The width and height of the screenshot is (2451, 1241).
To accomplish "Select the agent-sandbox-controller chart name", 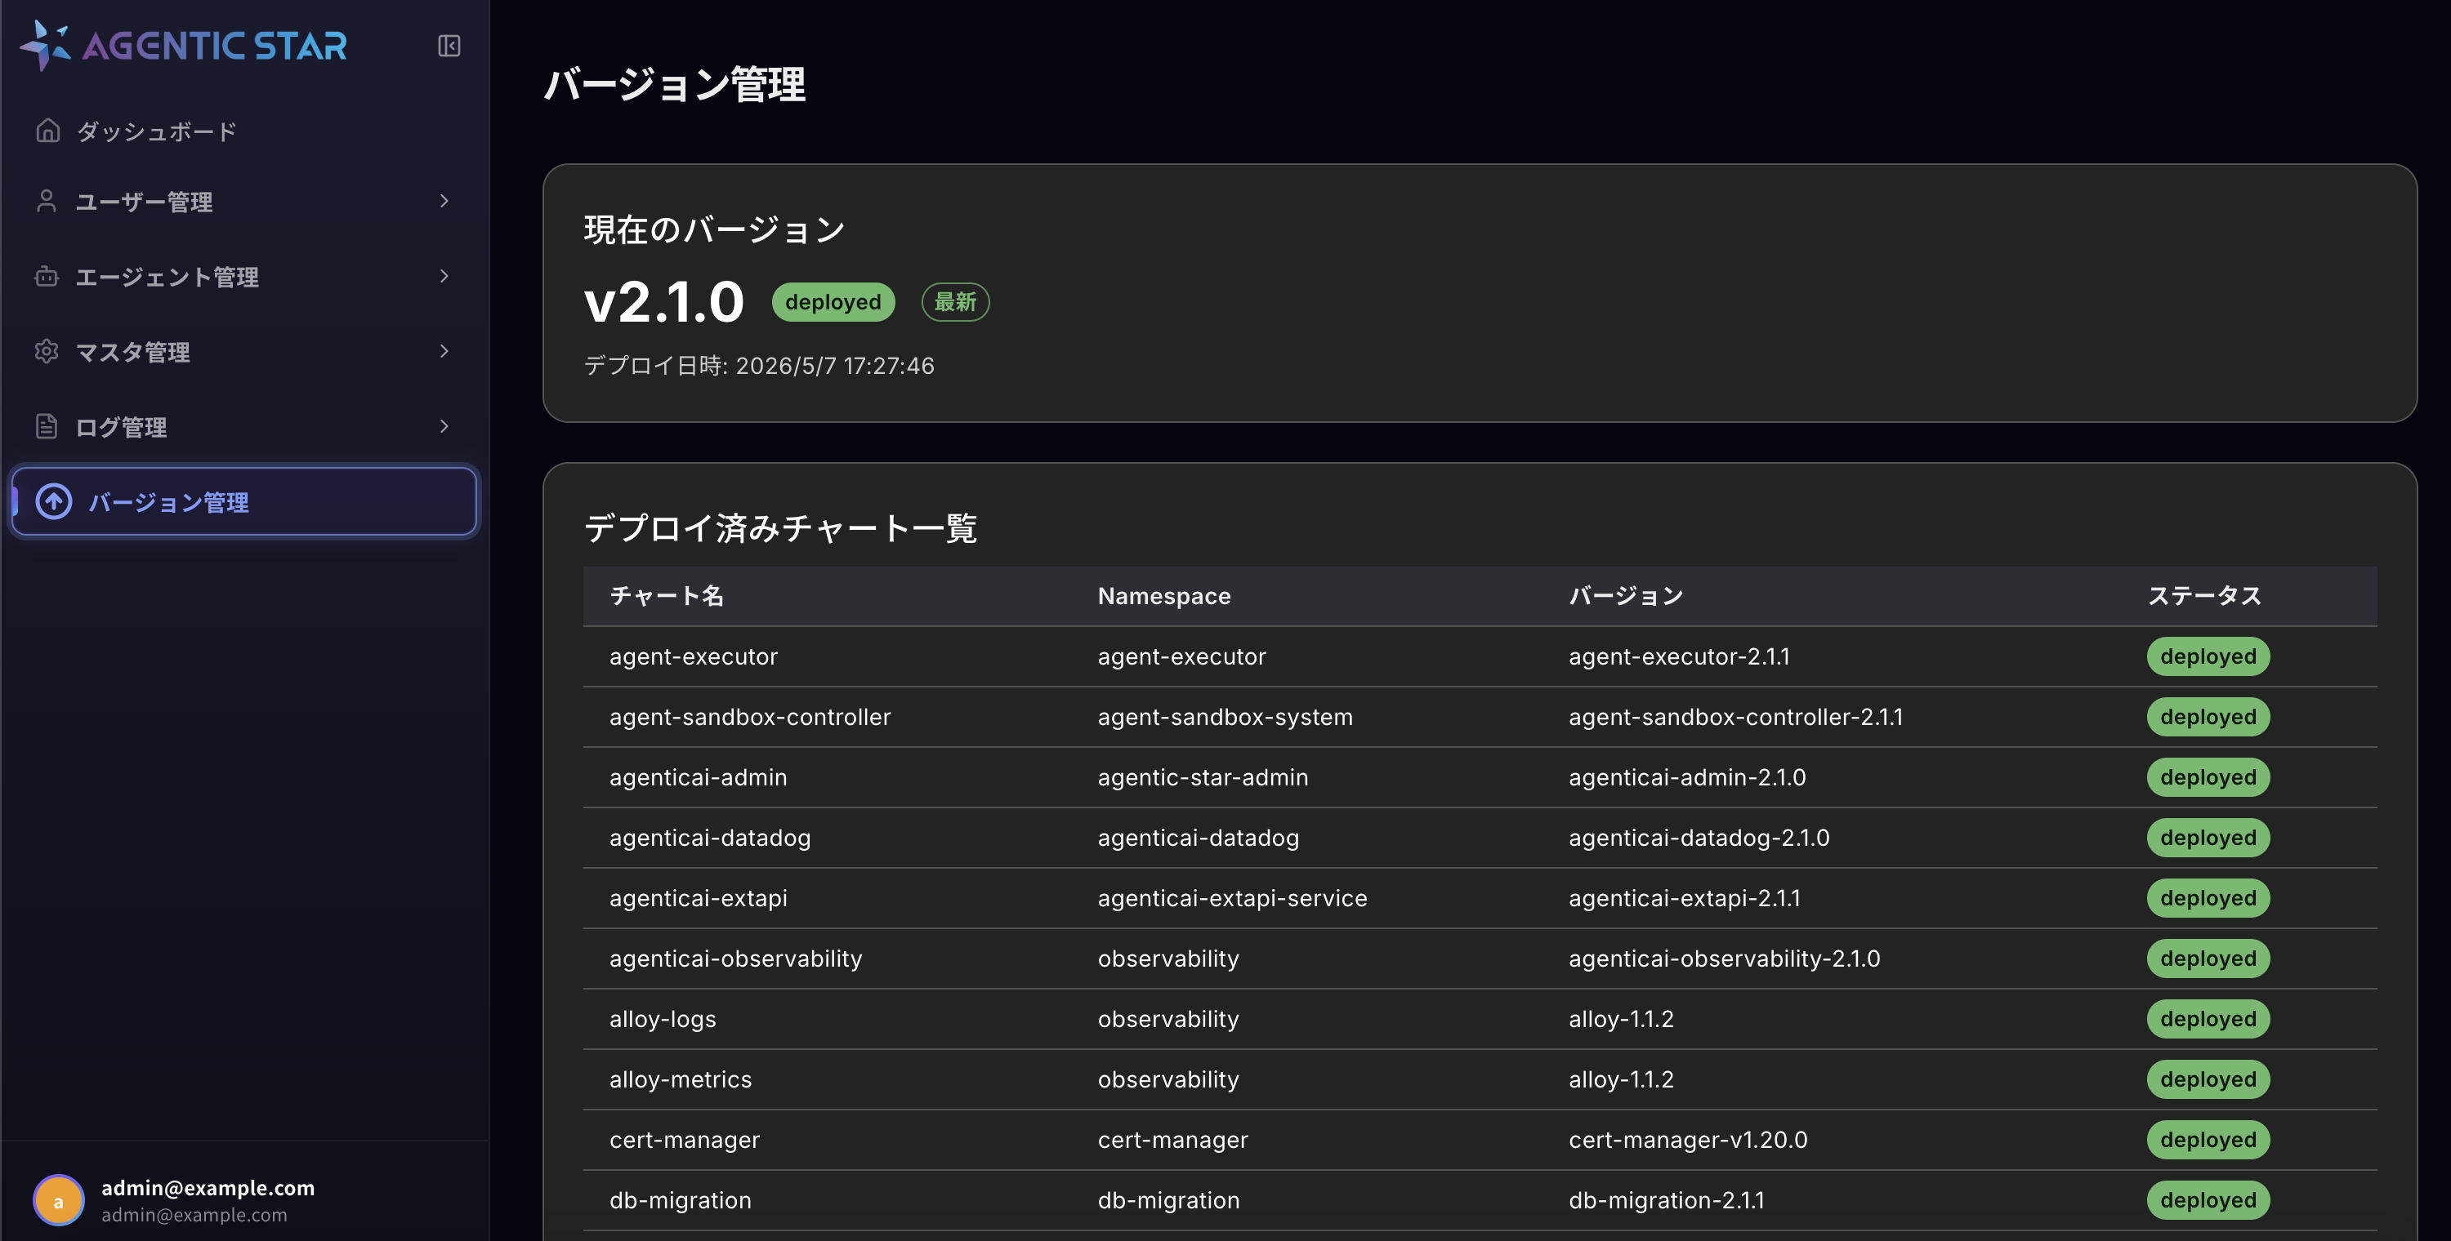I will click(x=750, y=717).
